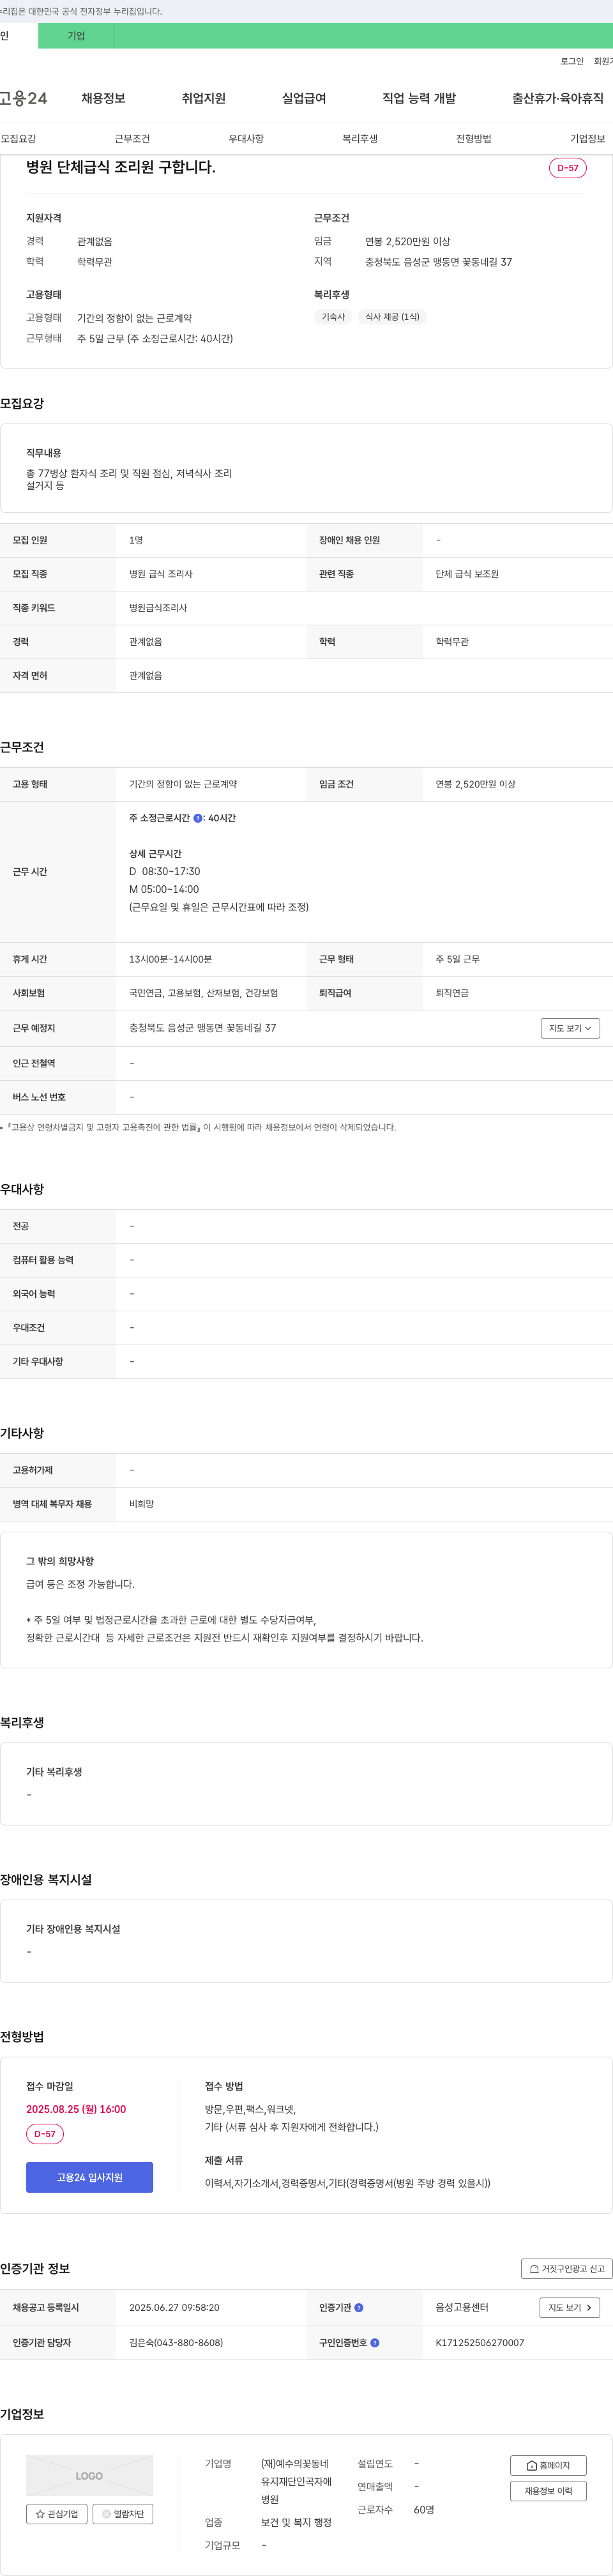This screenshot has width=613, height=2576.
Task: Open 지도 보기 for 음성고용센터
Action: pyautogui.click(x=570, y=2308)
